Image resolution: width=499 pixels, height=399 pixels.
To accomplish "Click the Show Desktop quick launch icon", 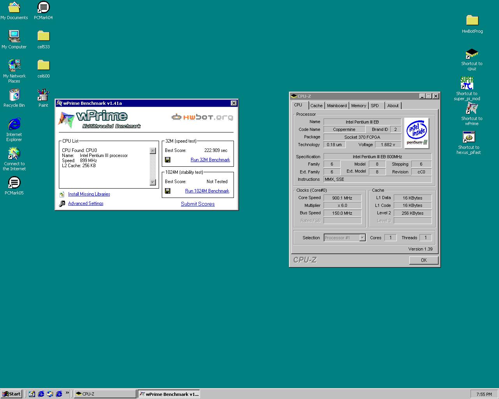I will click(x=32, y=394).
